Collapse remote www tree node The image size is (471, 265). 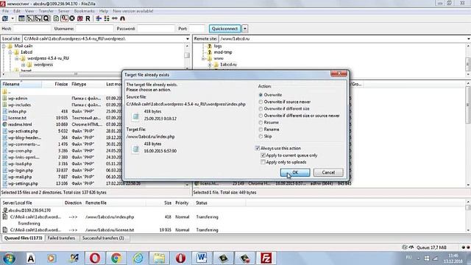pyautogui.click(x=203, y=58)
